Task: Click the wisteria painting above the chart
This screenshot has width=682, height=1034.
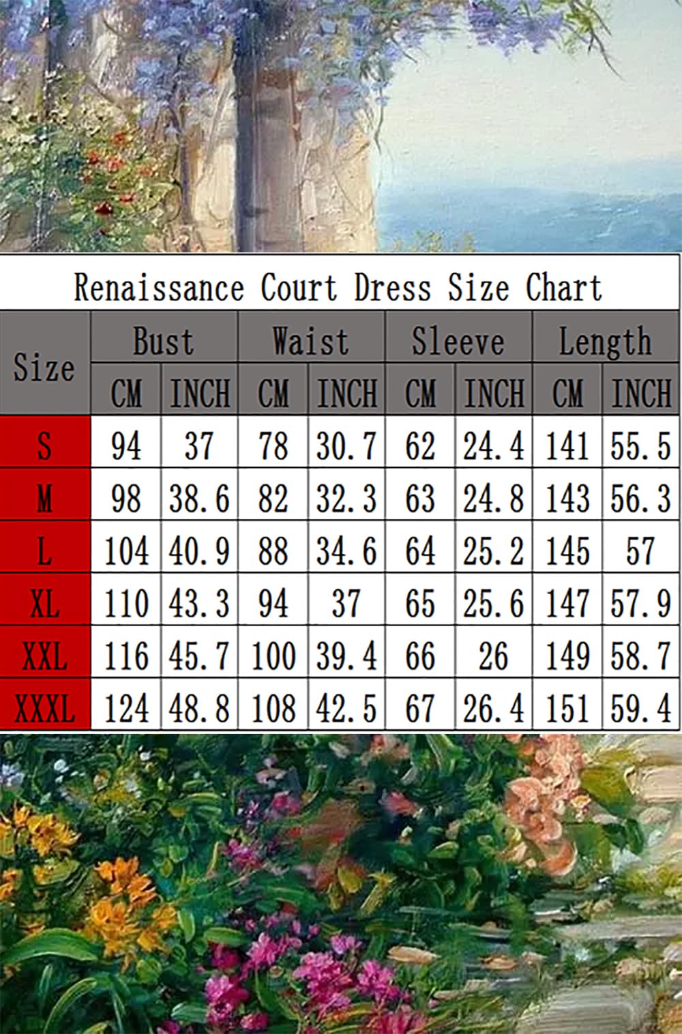Action: (341, 126)
